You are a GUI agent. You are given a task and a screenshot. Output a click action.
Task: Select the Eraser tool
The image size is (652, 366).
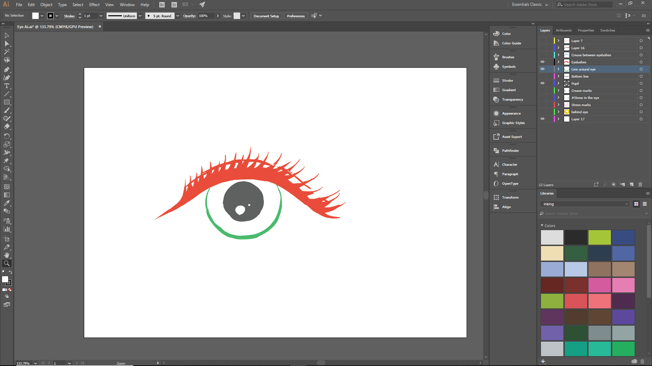click(6, 127)
